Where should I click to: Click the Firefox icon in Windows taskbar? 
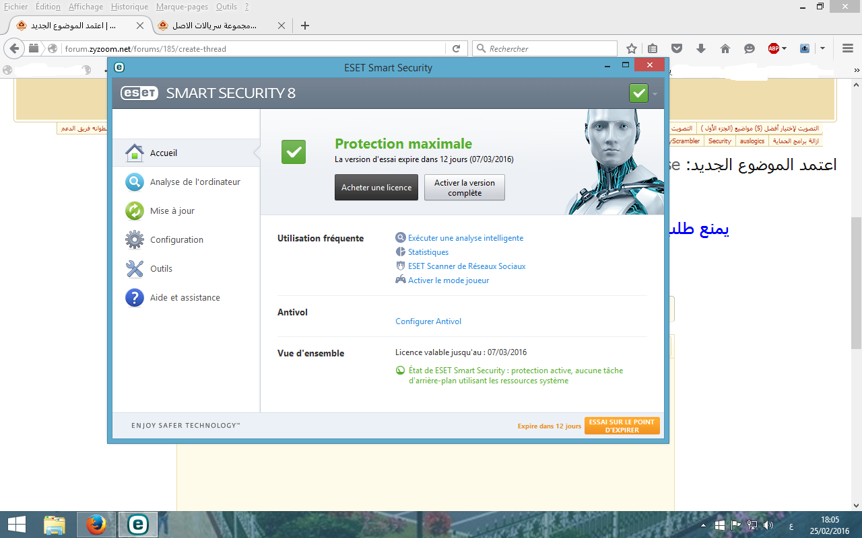coord(96,525)
